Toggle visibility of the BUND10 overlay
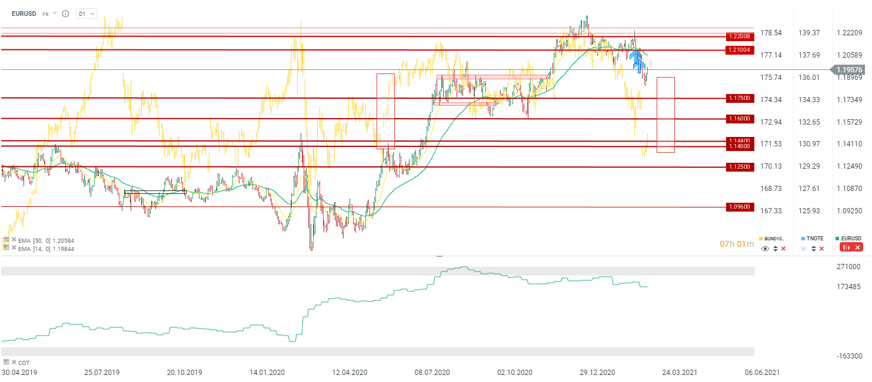Viewport: 872px width, 382px height. (x=765, y=249)
